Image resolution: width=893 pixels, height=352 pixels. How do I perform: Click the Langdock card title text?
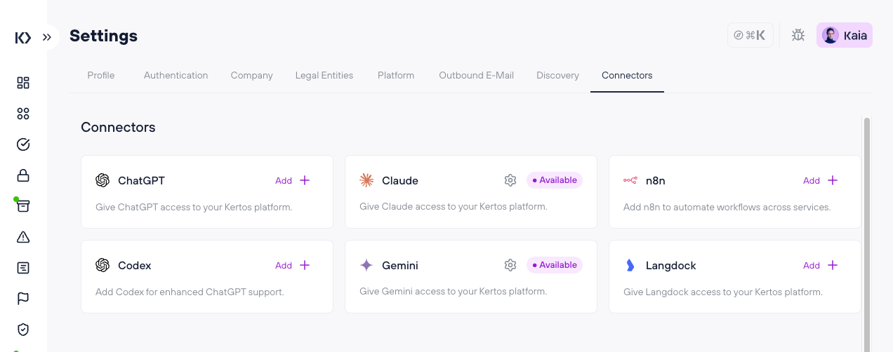671,266
